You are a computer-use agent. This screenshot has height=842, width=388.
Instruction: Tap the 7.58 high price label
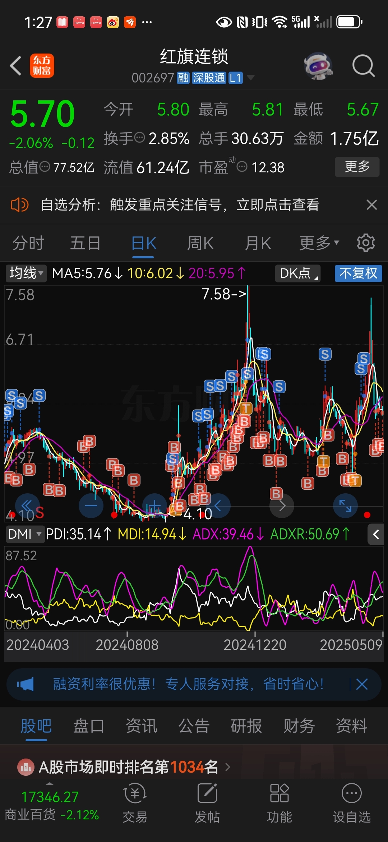tap(223, 294)
